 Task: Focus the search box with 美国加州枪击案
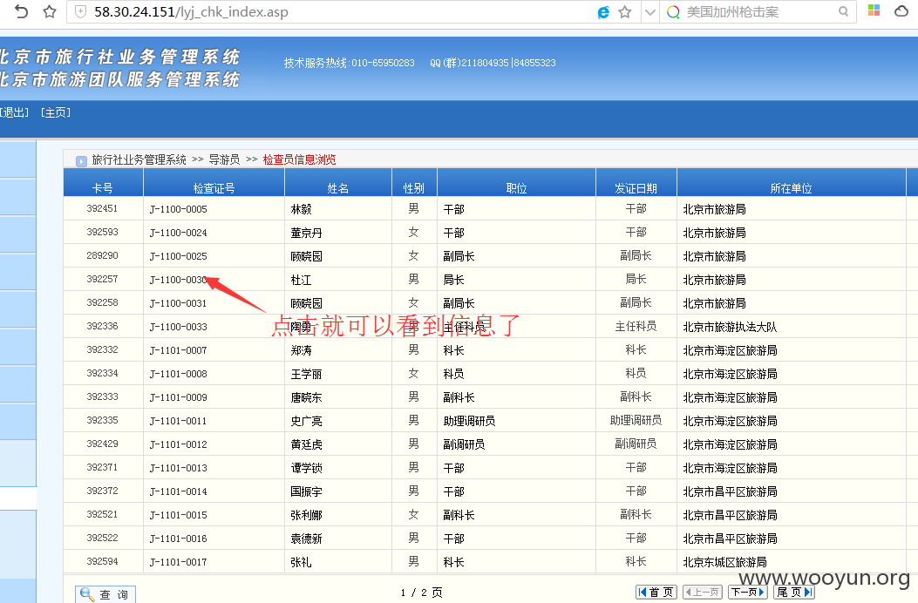[758, 11]
